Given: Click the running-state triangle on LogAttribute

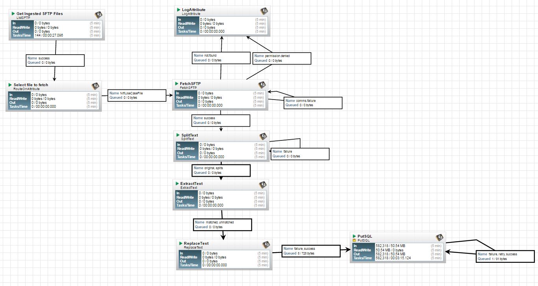Looking at the screenshot, I should [178, 9].
